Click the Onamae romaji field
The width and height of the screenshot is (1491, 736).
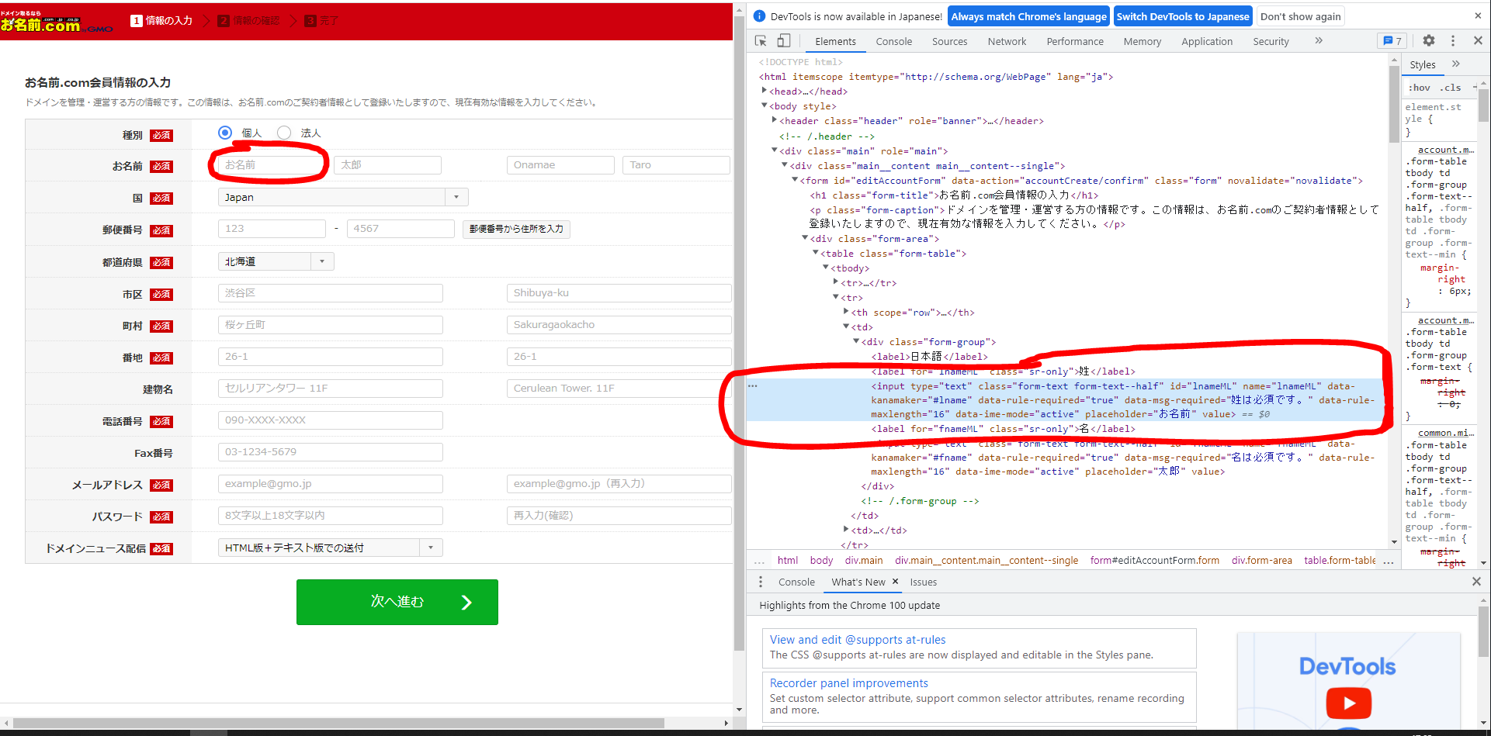560,165
